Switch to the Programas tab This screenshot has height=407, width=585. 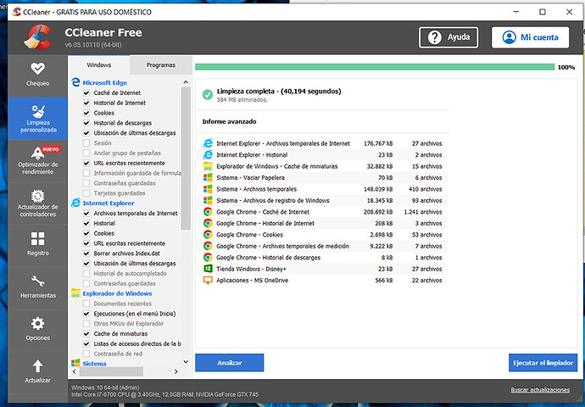coord(161,65)
